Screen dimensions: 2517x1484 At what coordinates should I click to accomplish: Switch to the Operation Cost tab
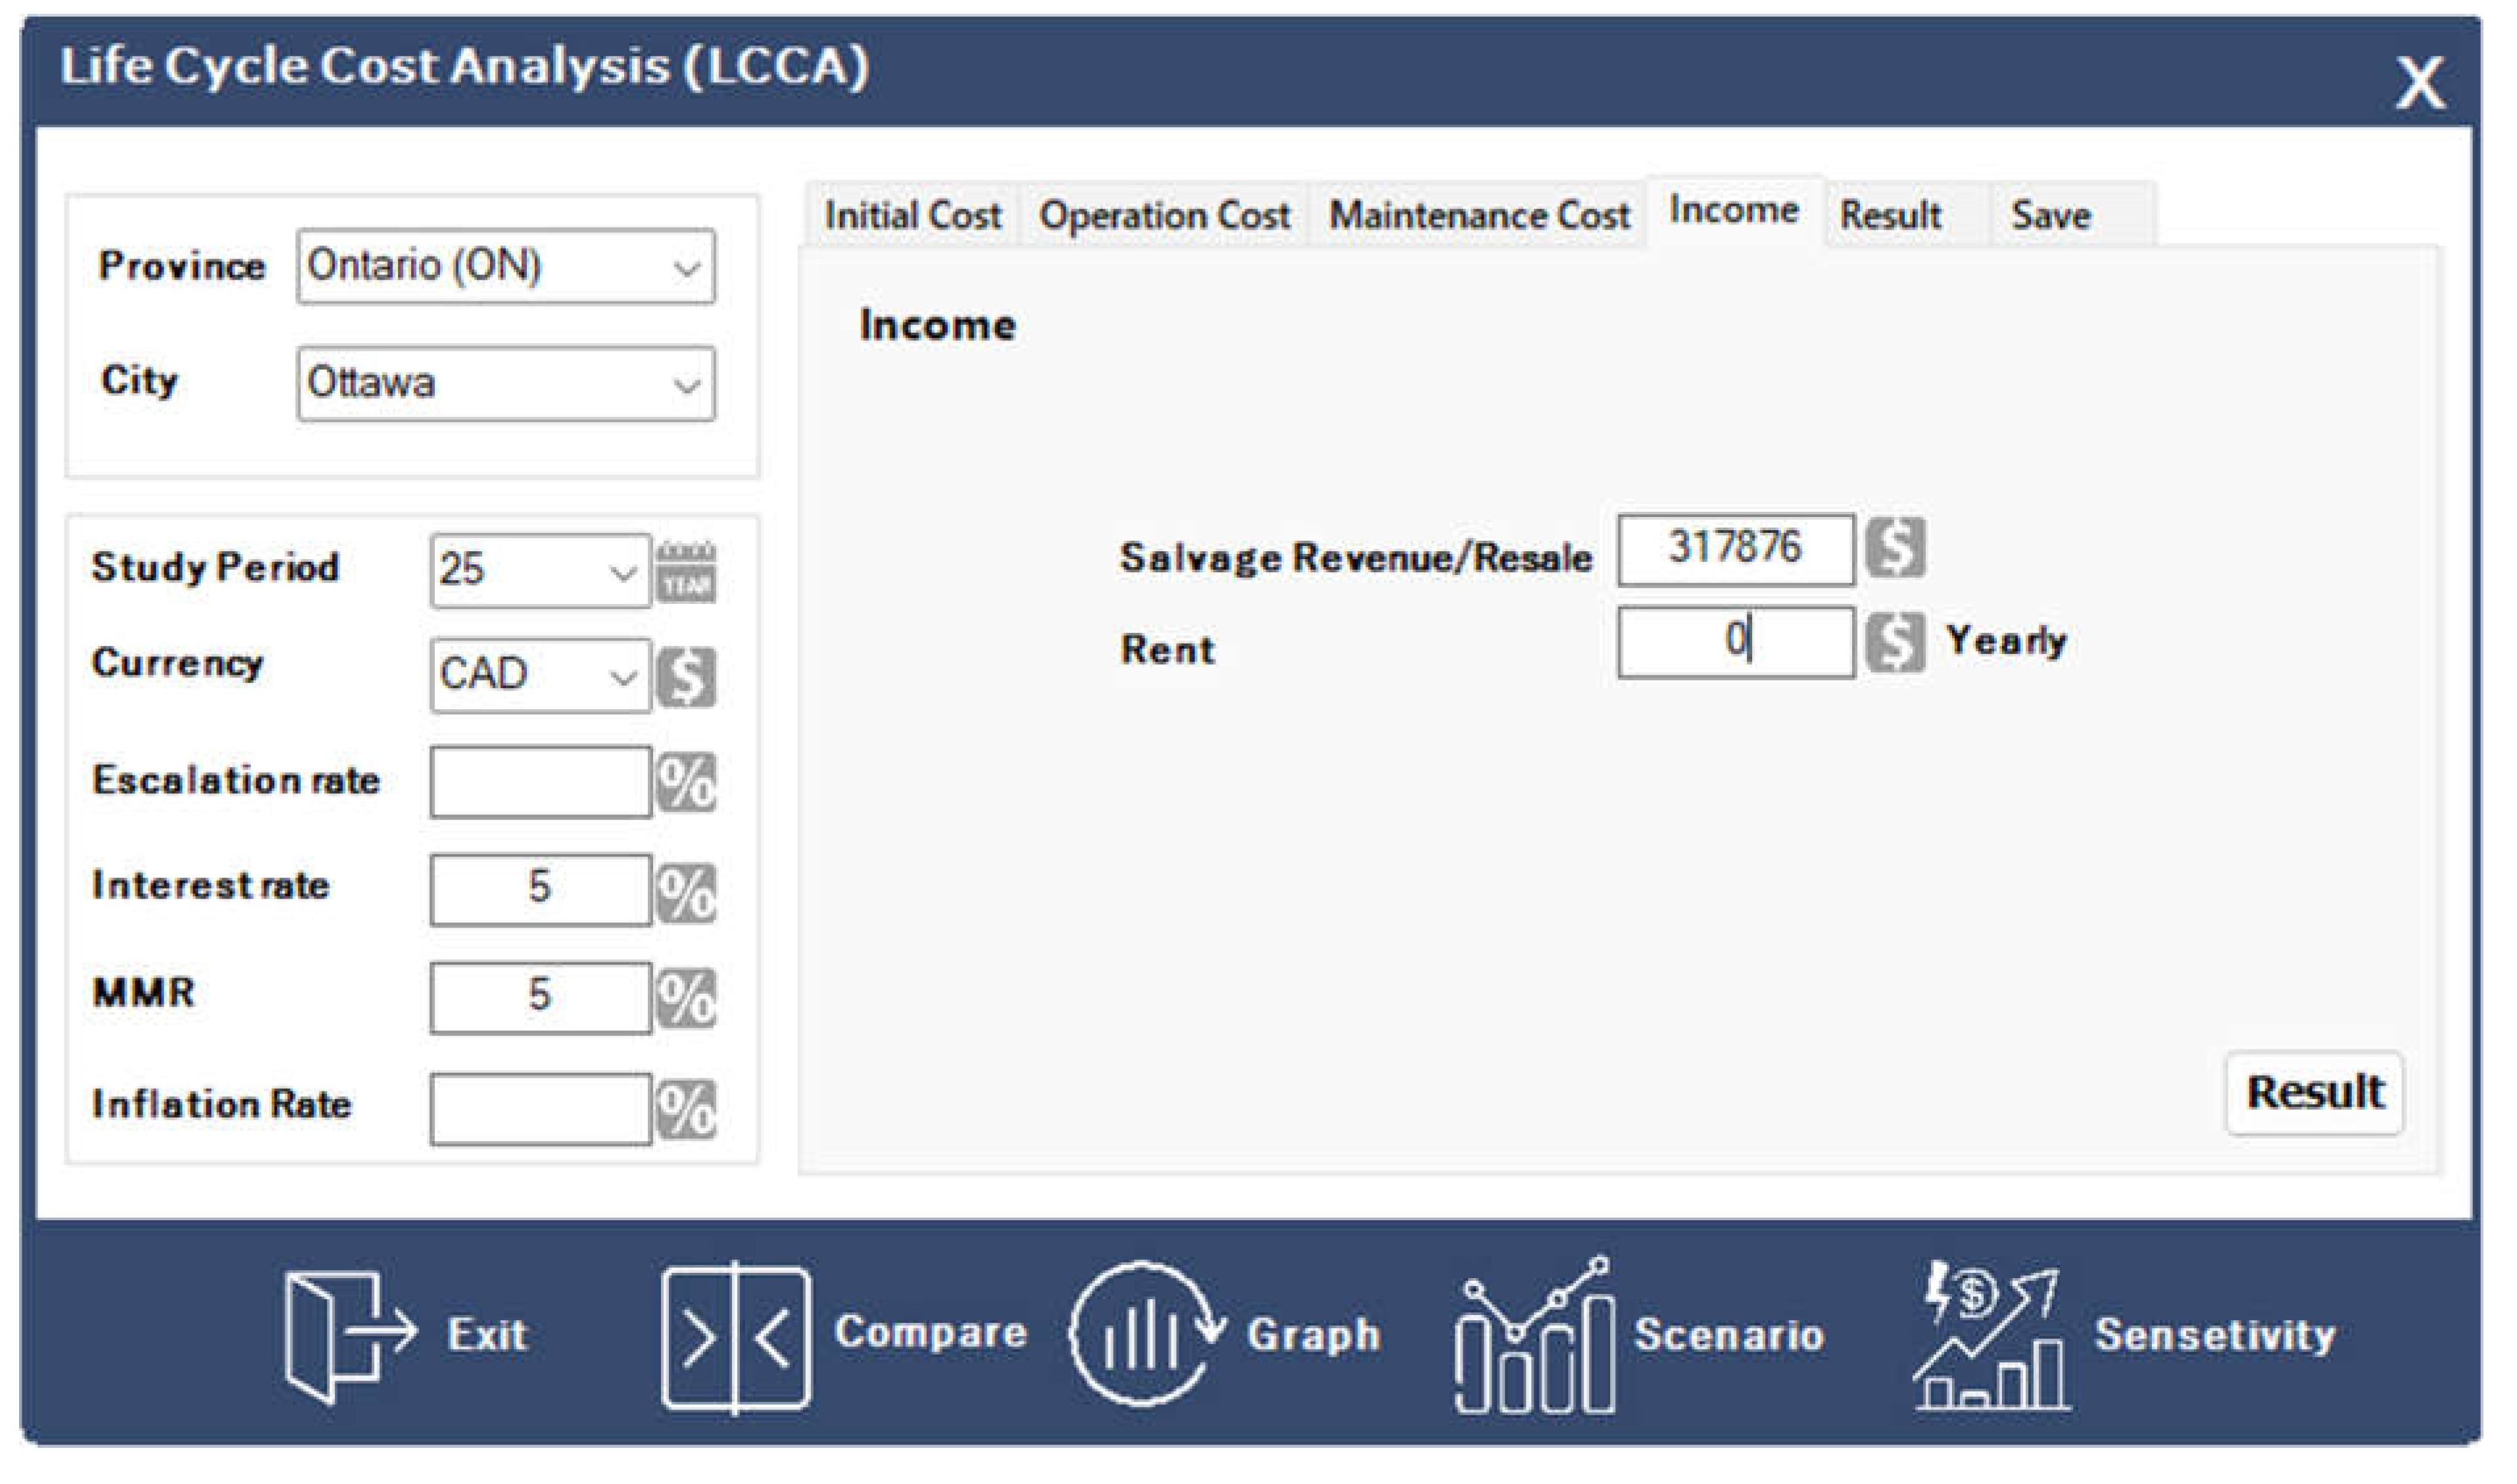pos(1165,216)
